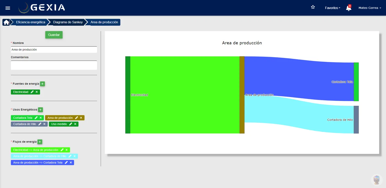Click the dark green Electricidad Sankey node

(x=128, y=95)
